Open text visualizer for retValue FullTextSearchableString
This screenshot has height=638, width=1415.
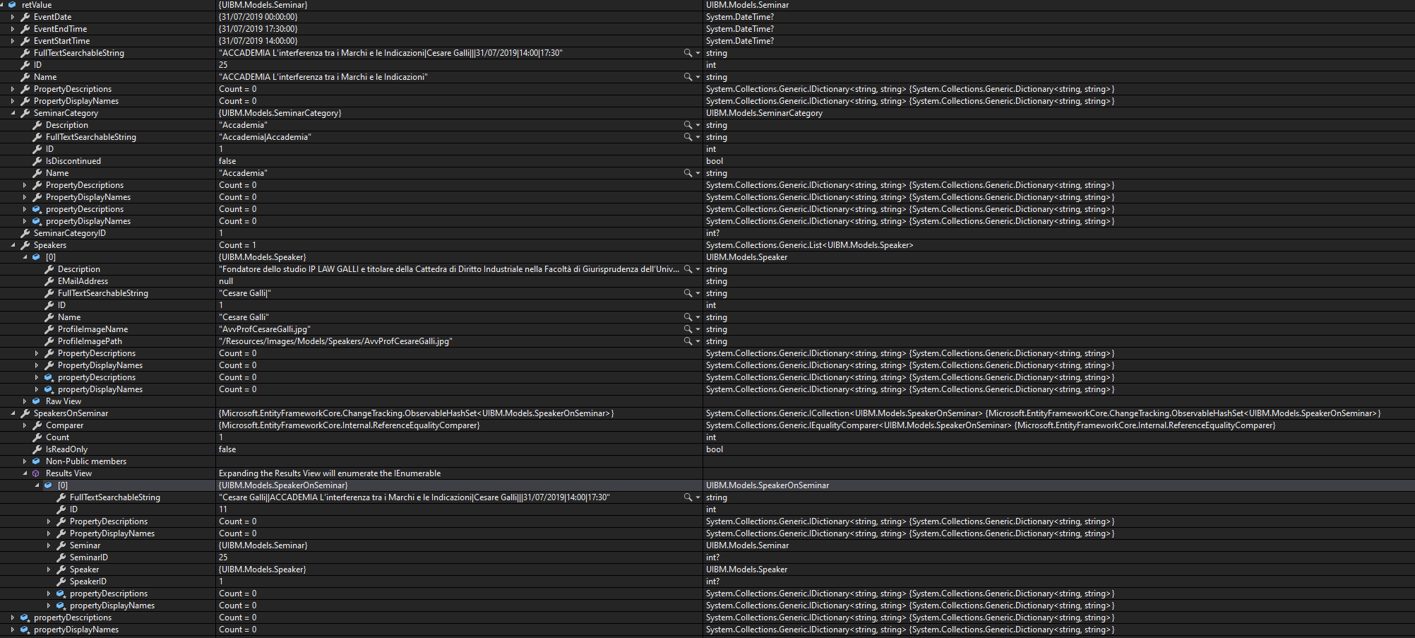click(x=689, y=52)
